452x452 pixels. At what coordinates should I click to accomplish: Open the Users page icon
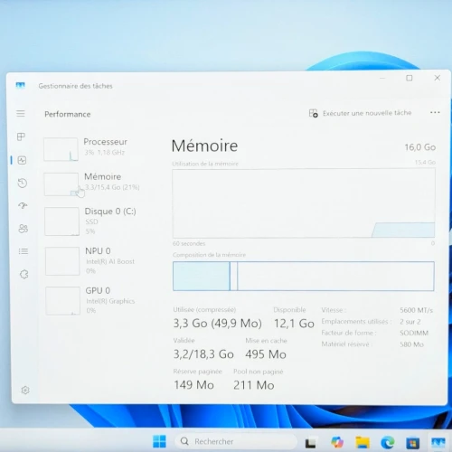24,229
